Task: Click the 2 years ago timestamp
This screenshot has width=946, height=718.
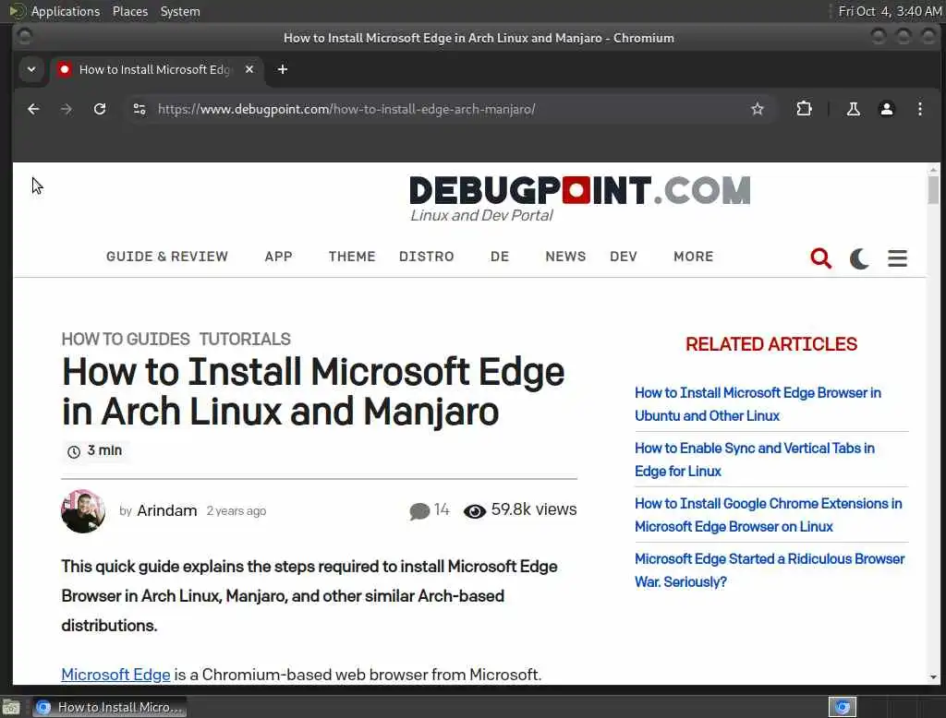Action: (x=236, y=511)
